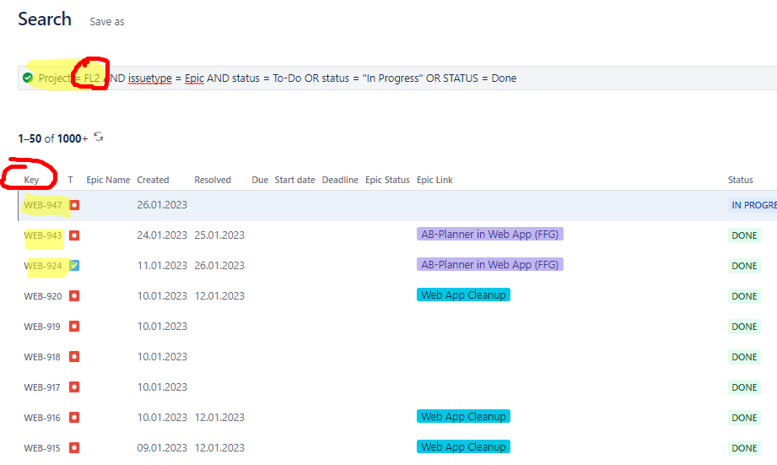This screenshot has width=777, height=465.
Task: Click the bug icon for WEB-943
Action: click(x=74, y=235)
